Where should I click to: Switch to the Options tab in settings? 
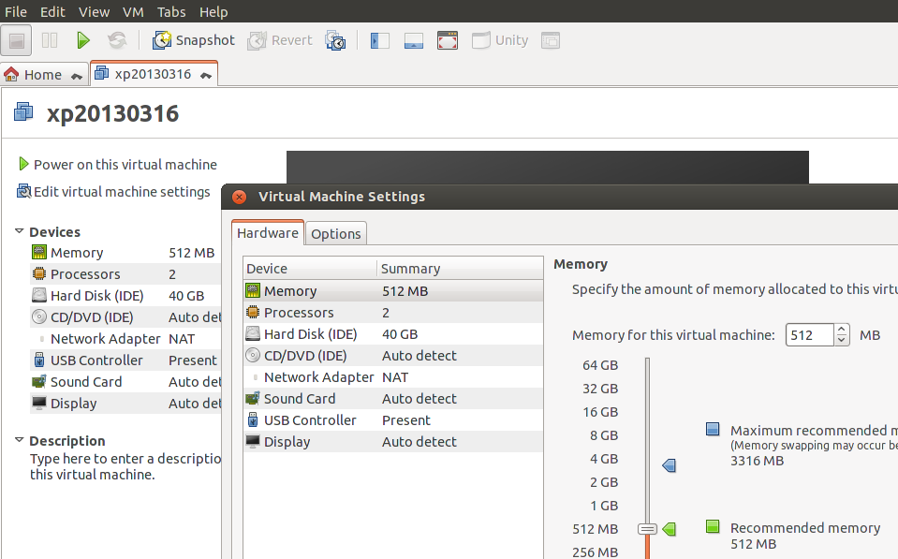pyautogui.click(x=336, y=234)
